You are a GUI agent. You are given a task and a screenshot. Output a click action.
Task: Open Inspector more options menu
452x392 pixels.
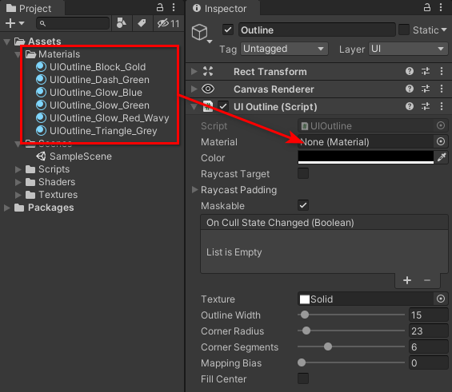[441, 7]
